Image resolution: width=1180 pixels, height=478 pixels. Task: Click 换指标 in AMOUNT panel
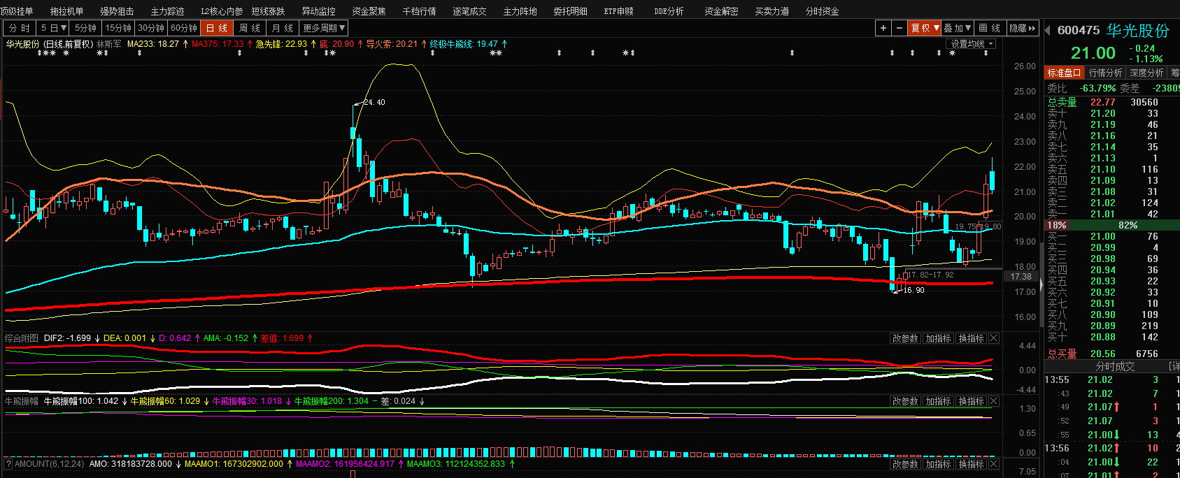[x=972, y=464]
